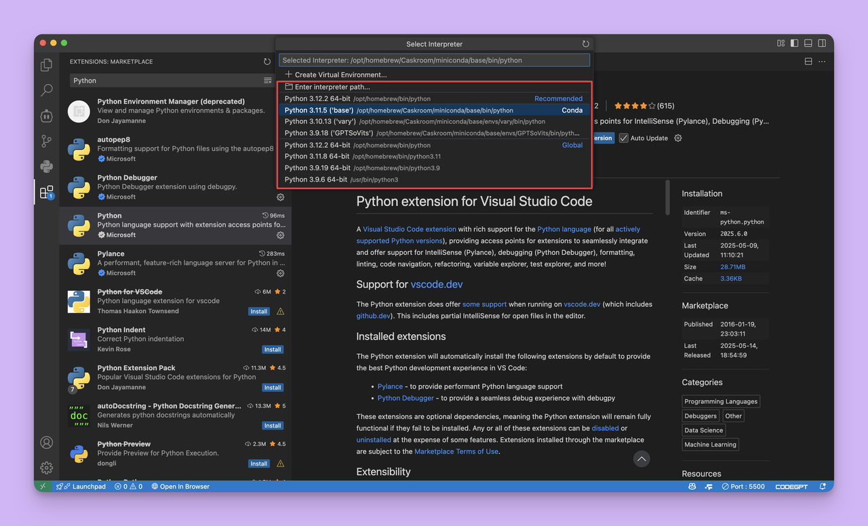Refresh the interpreter list

point(585,43)
